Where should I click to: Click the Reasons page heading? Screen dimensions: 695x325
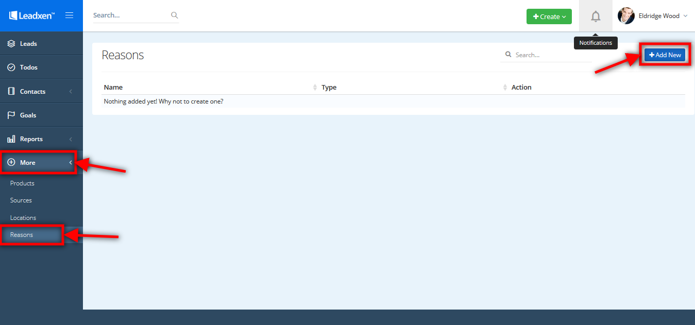tap(123, 55)
